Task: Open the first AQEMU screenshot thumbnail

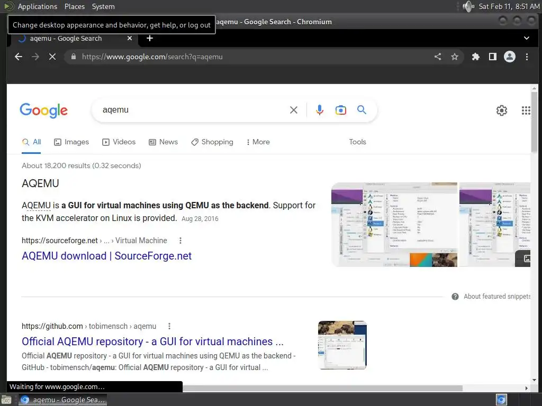Action: tap(394, 225)
